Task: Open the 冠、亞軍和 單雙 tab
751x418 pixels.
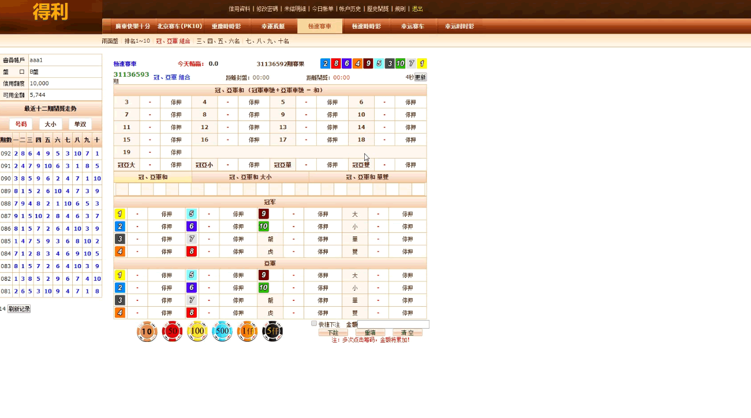Action: click(x=367, y=177)
